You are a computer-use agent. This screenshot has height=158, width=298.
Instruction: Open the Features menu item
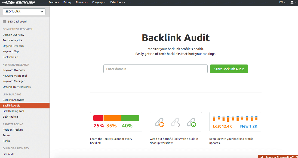tap(54, 2)
